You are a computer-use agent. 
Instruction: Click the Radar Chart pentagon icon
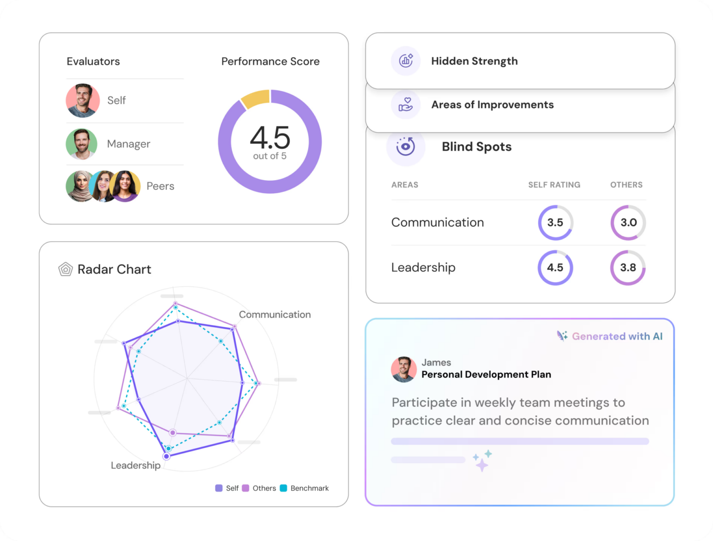pos(65,269)
